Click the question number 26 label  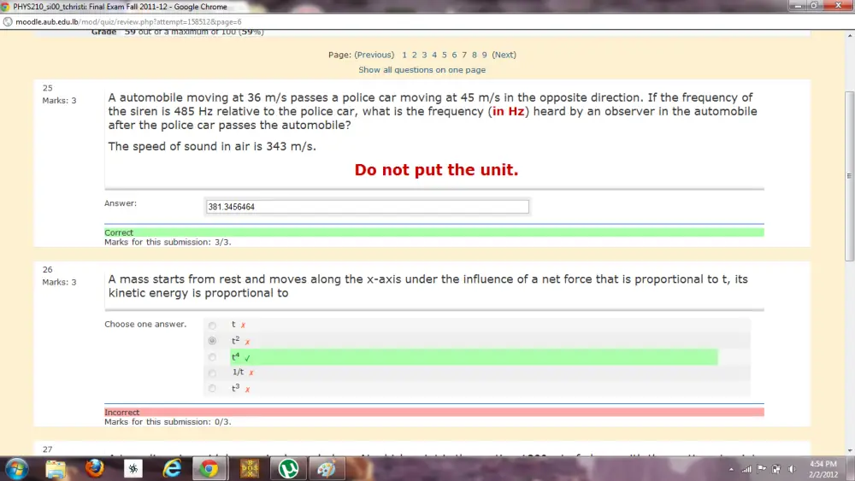pyautogui.click(x=47, y=270)
